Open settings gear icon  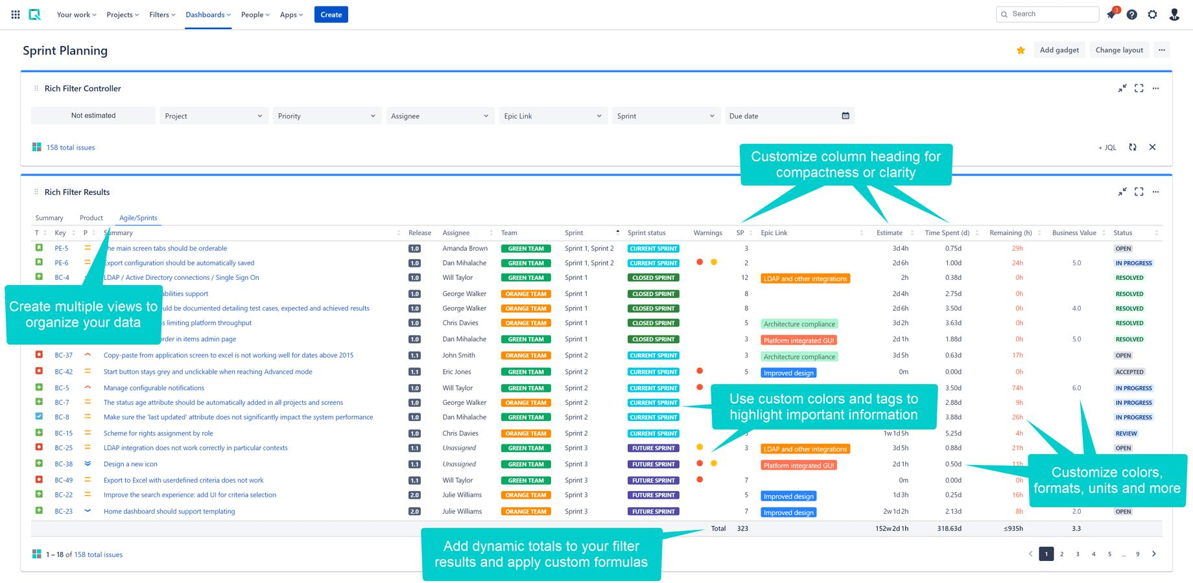[1152, 14]
